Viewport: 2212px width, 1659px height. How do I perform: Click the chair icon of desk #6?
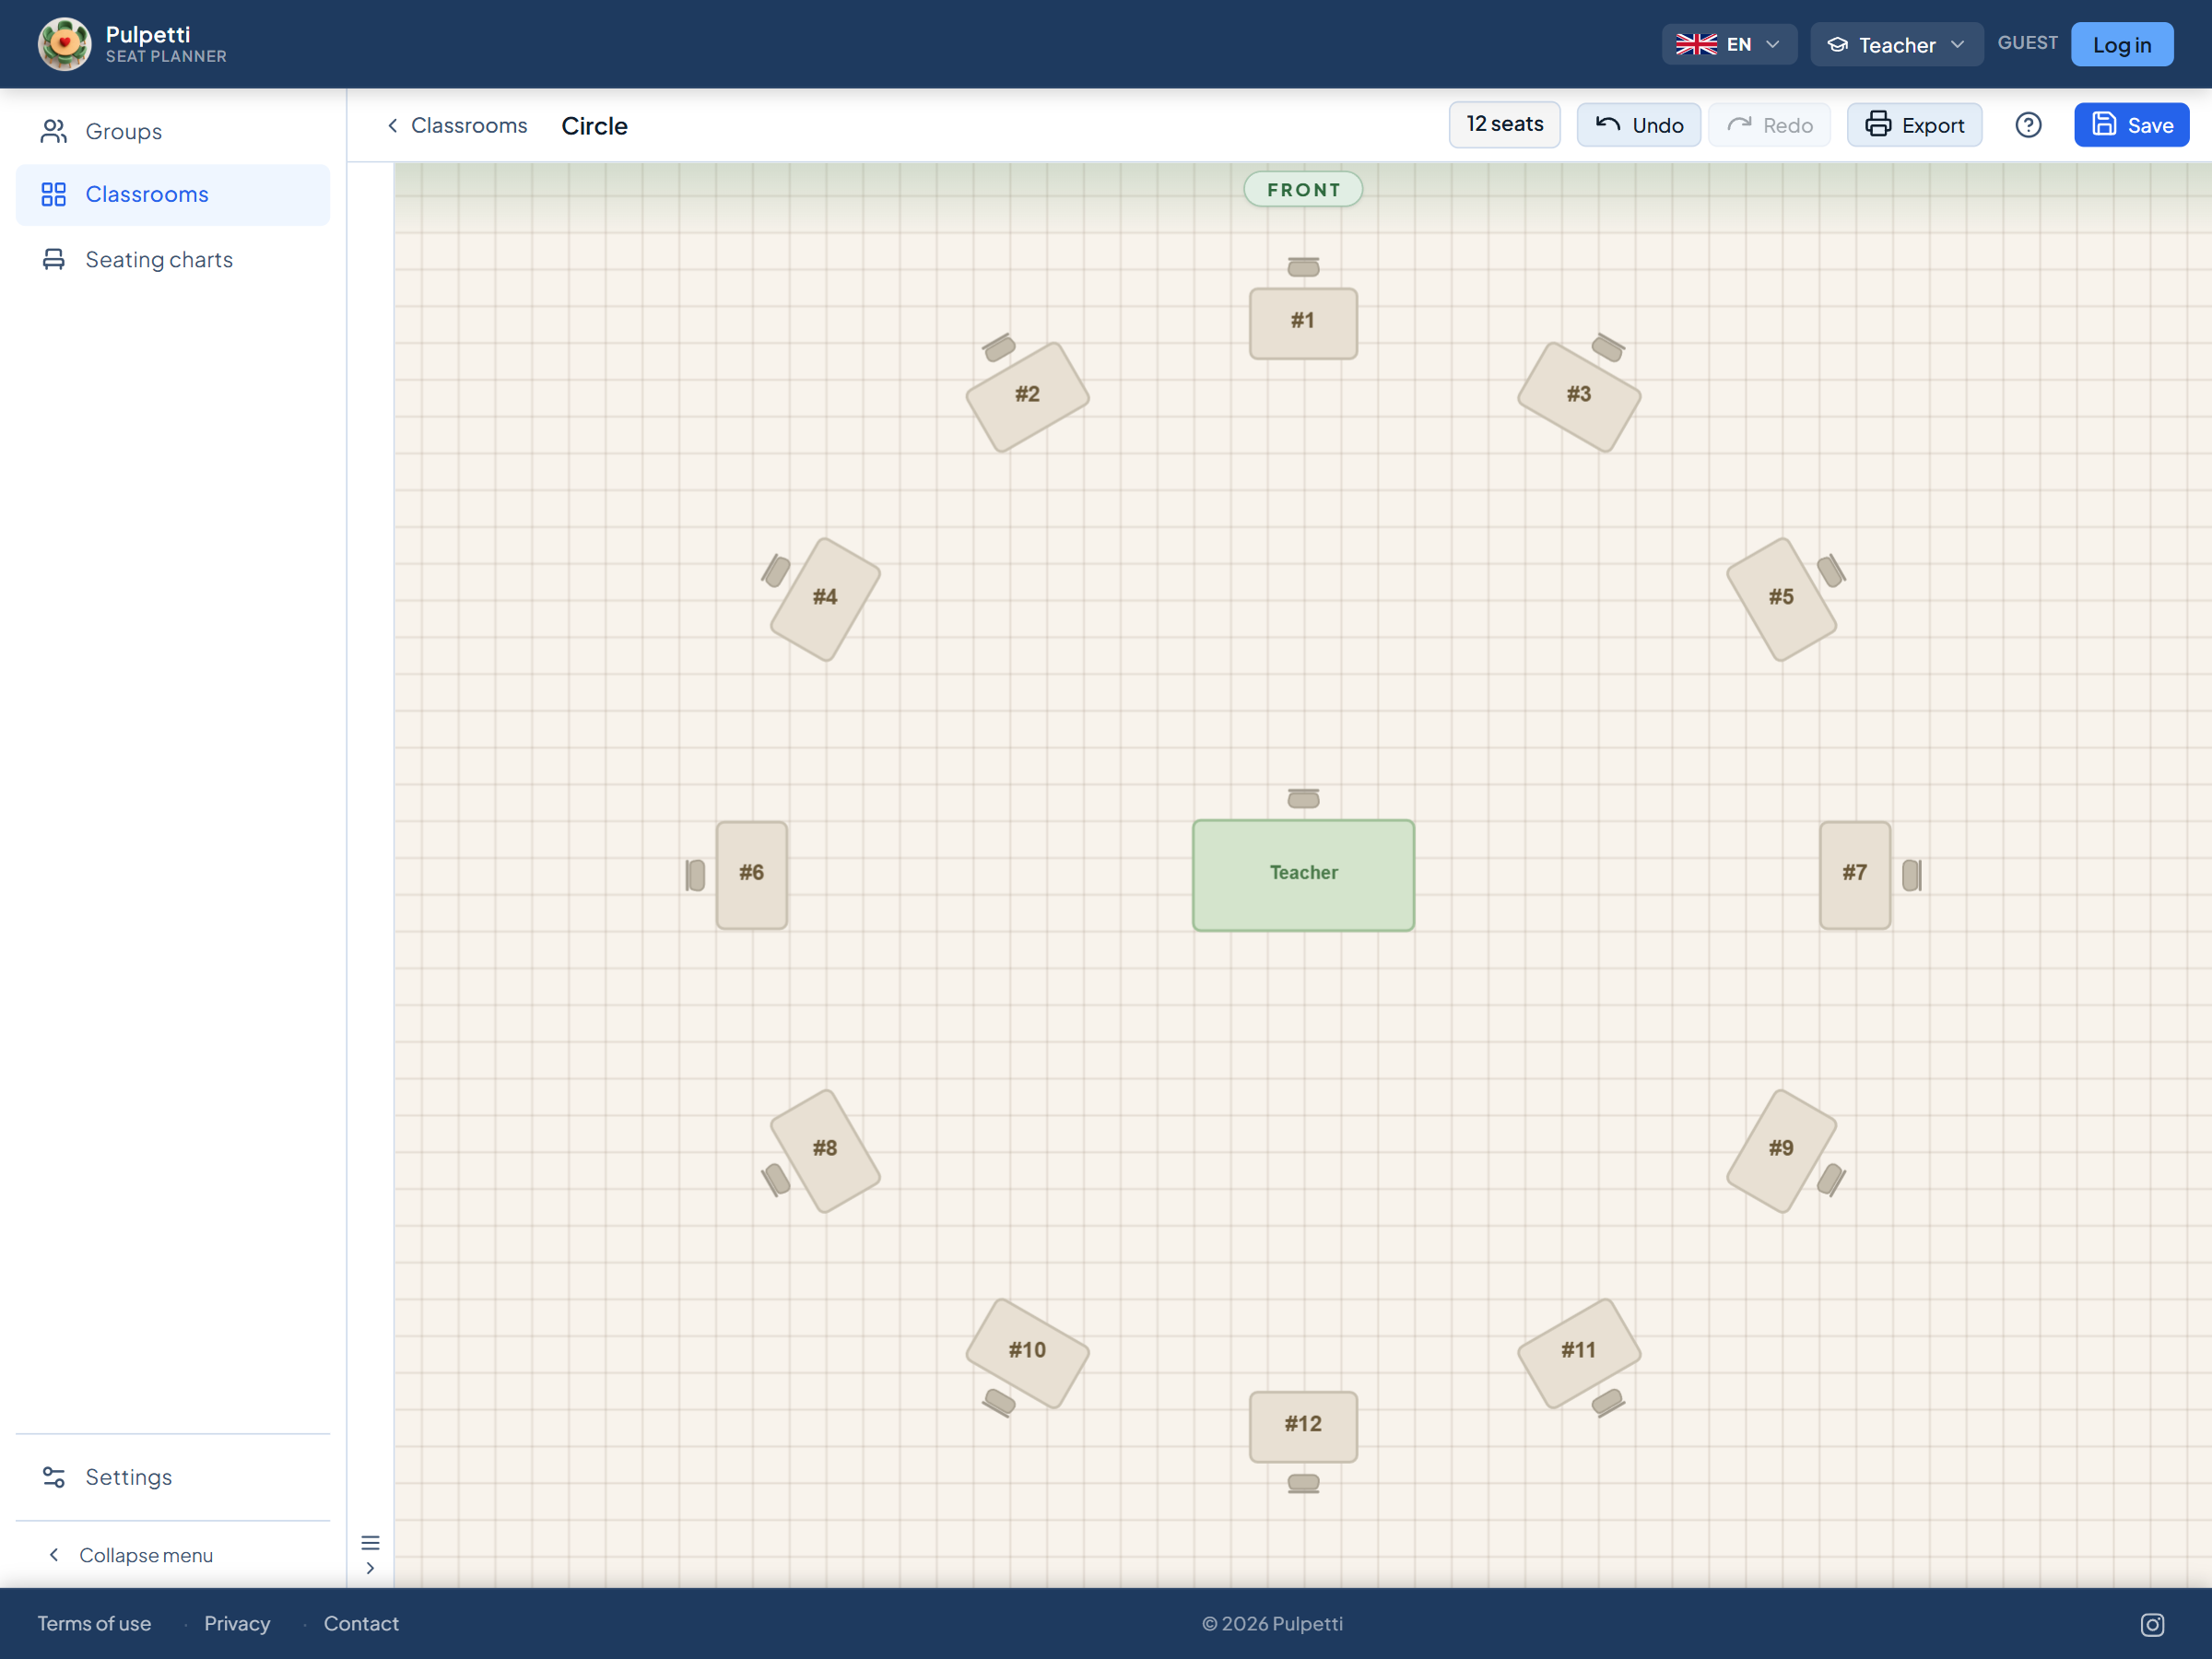pos(695,875)
